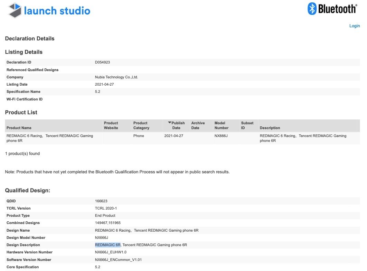Click the Bluetooth logo
This screenshot has height=271, width=367.
(332, 9)
